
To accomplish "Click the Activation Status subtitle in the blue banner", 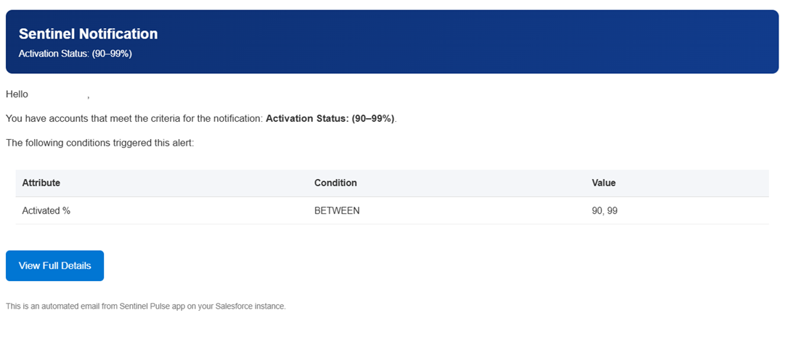I will [75, 54].
